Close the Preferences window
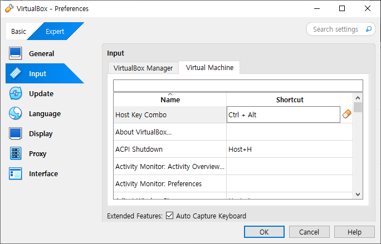The image size is (381, 244). (x=368, y=8)
